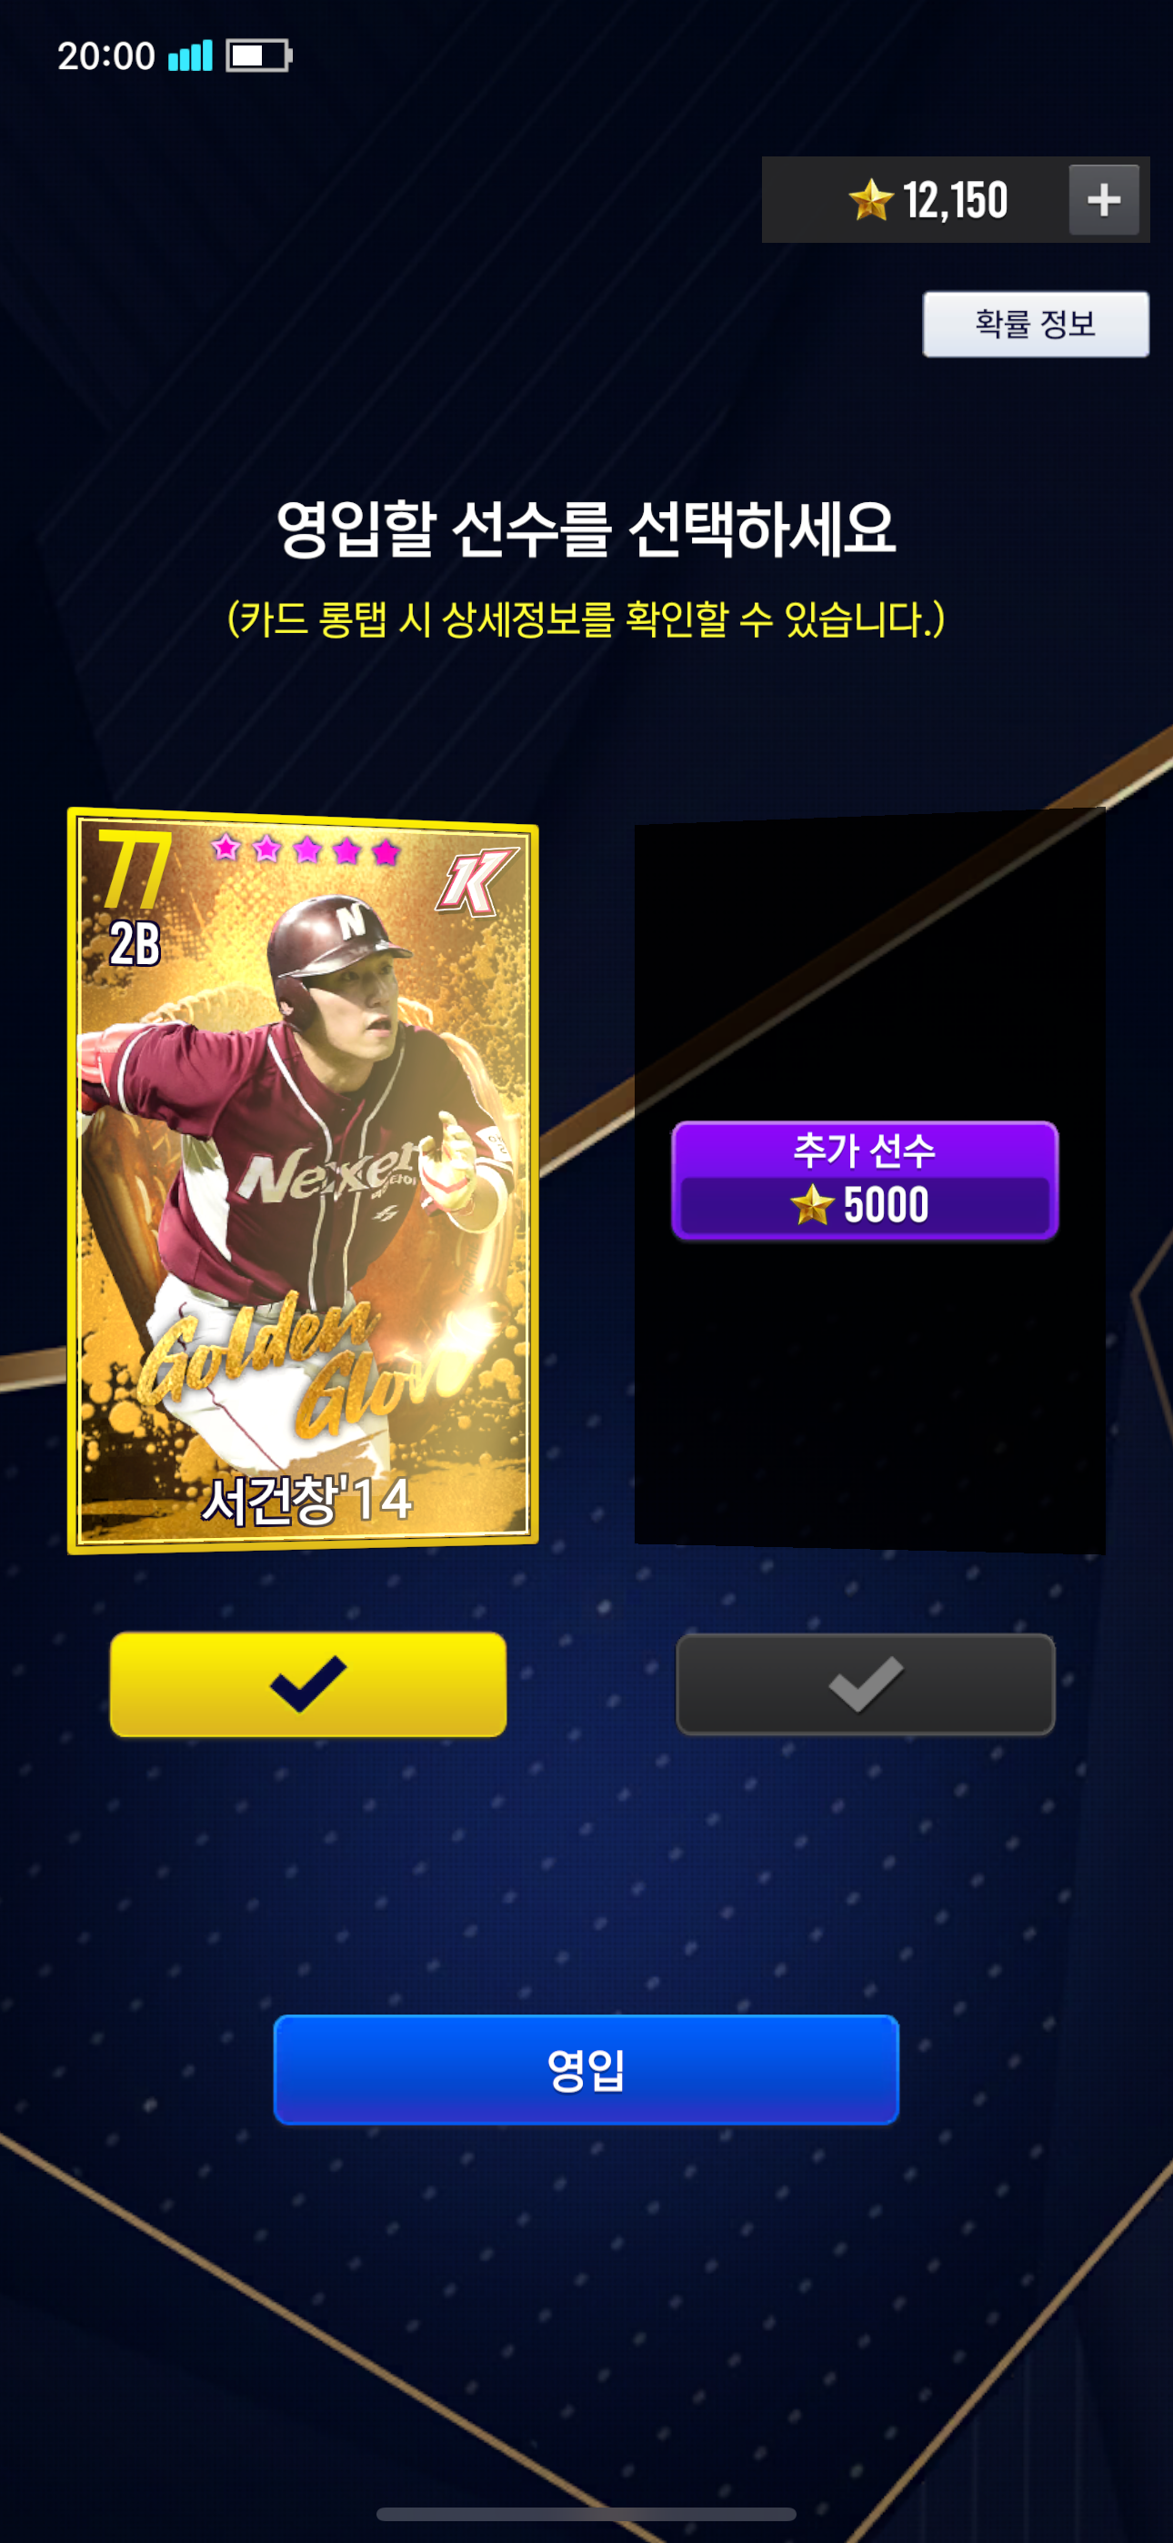Screen dimensions: 1173x2543
Task: Tap the signal strength bars icon
Action: pyautogui.click(x=191, y=55)
